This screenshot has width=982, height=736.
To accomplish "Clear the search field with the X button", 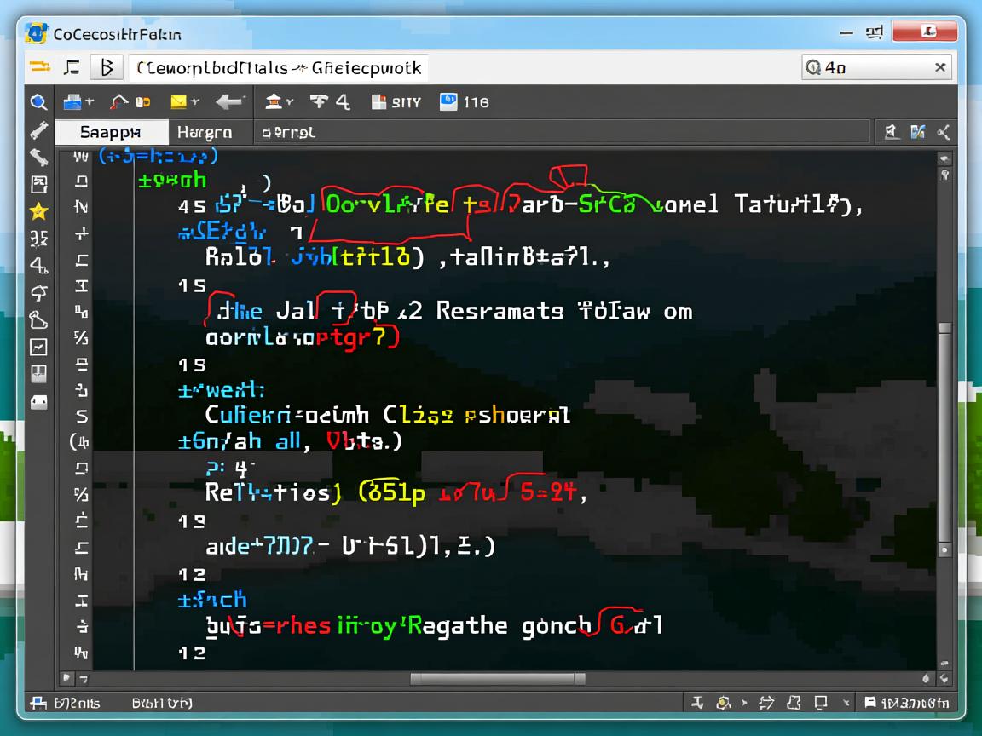I will pos(940,67).
